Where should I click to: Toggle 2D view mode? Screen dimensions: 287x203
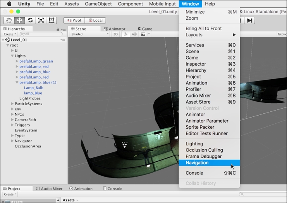click(x=115, y=34)
